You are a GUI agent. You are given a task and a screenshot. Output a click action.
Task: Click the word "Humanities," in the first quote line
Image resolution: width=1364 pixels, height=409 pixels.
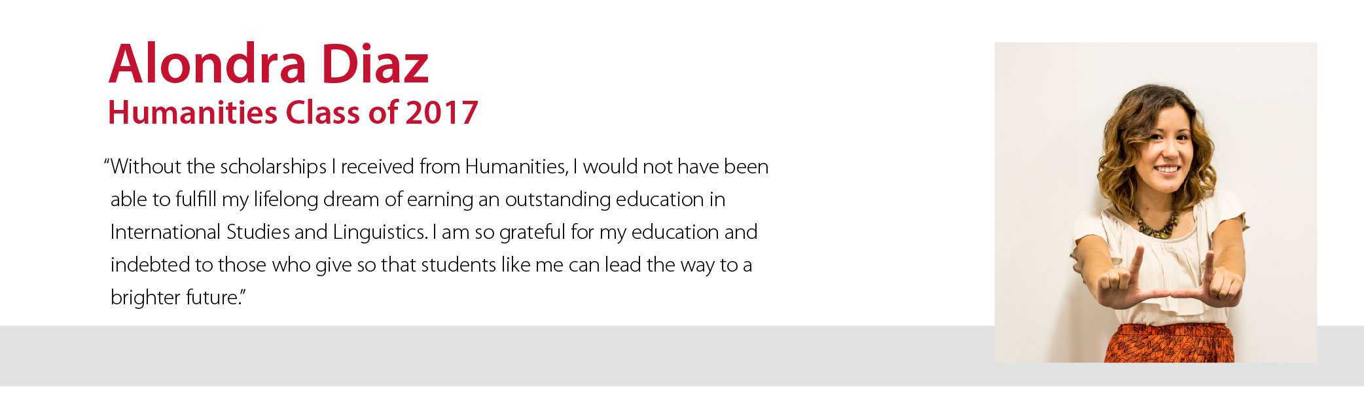516,167
